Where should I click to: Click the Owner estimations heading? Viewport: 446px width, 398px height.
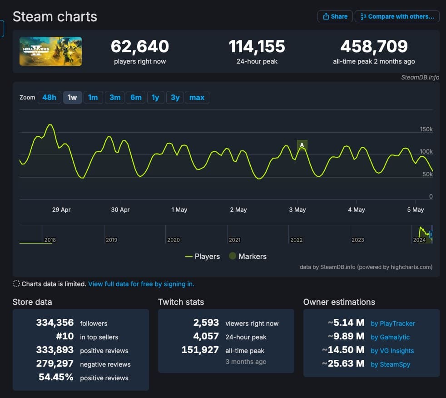tap(339, 302)
